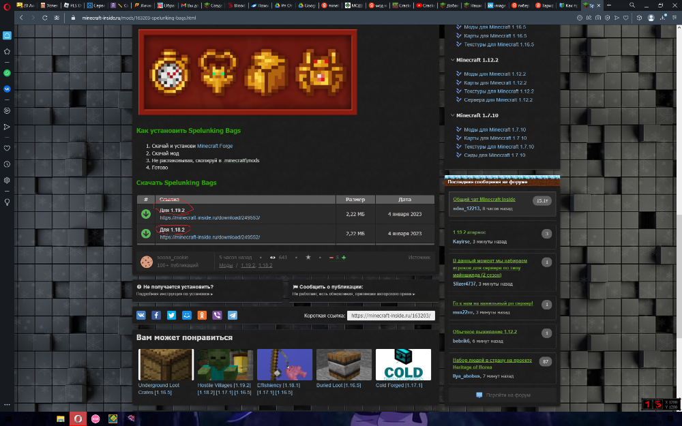Upvote the post with green plus
This screenshot has height=426, width=682.
click(x=344, y=258)
